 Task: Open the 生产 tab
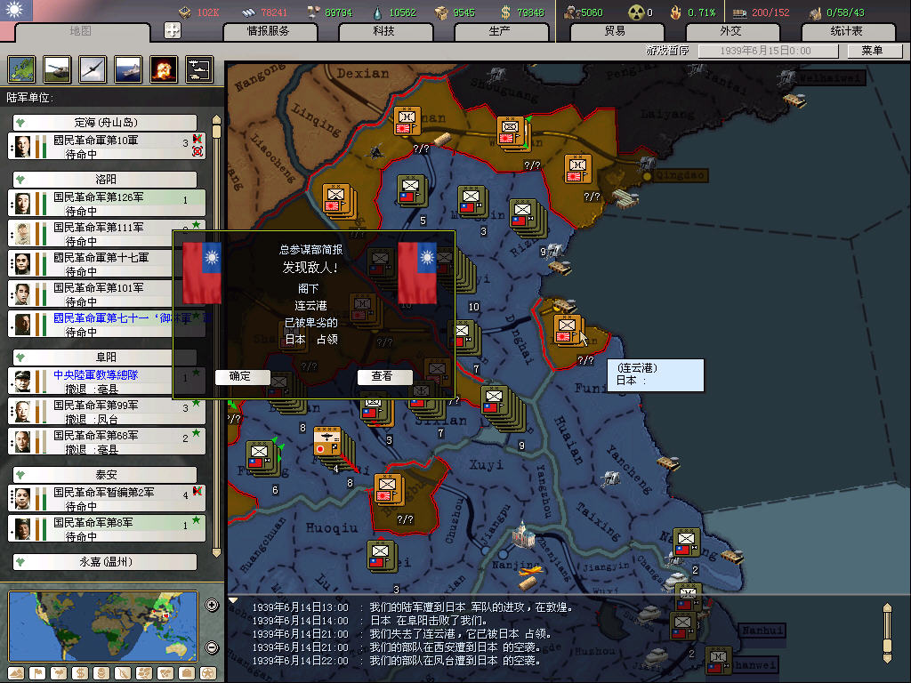point(500,31)
